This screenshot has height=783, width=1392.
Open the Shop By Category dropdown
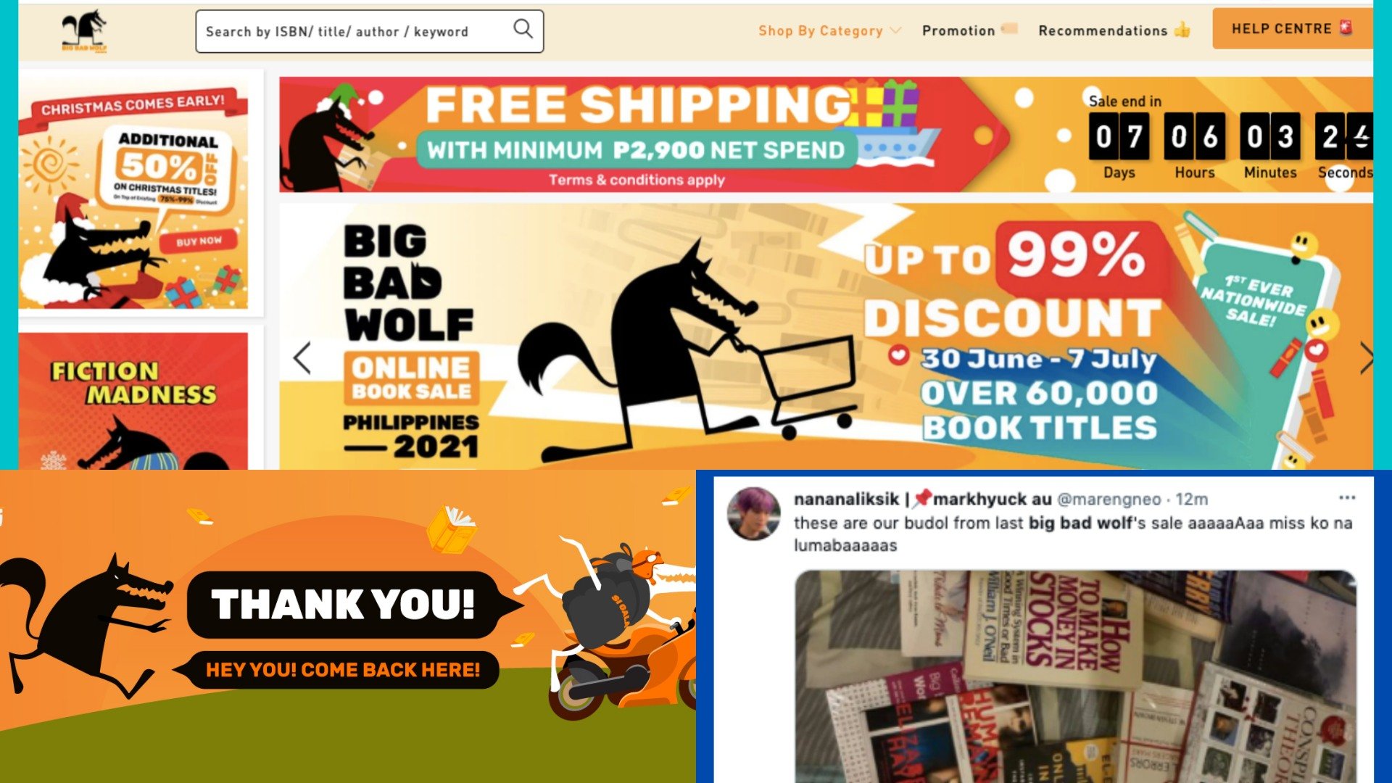pyautogui.click(x=829, y=30)
